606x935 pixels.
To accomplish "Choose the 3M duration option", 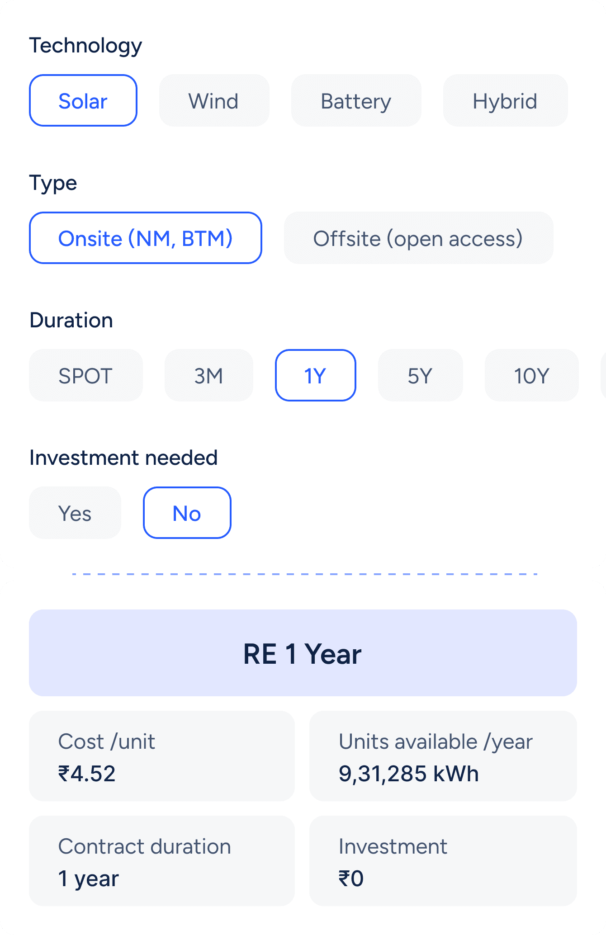I will (x=208, y=375).
